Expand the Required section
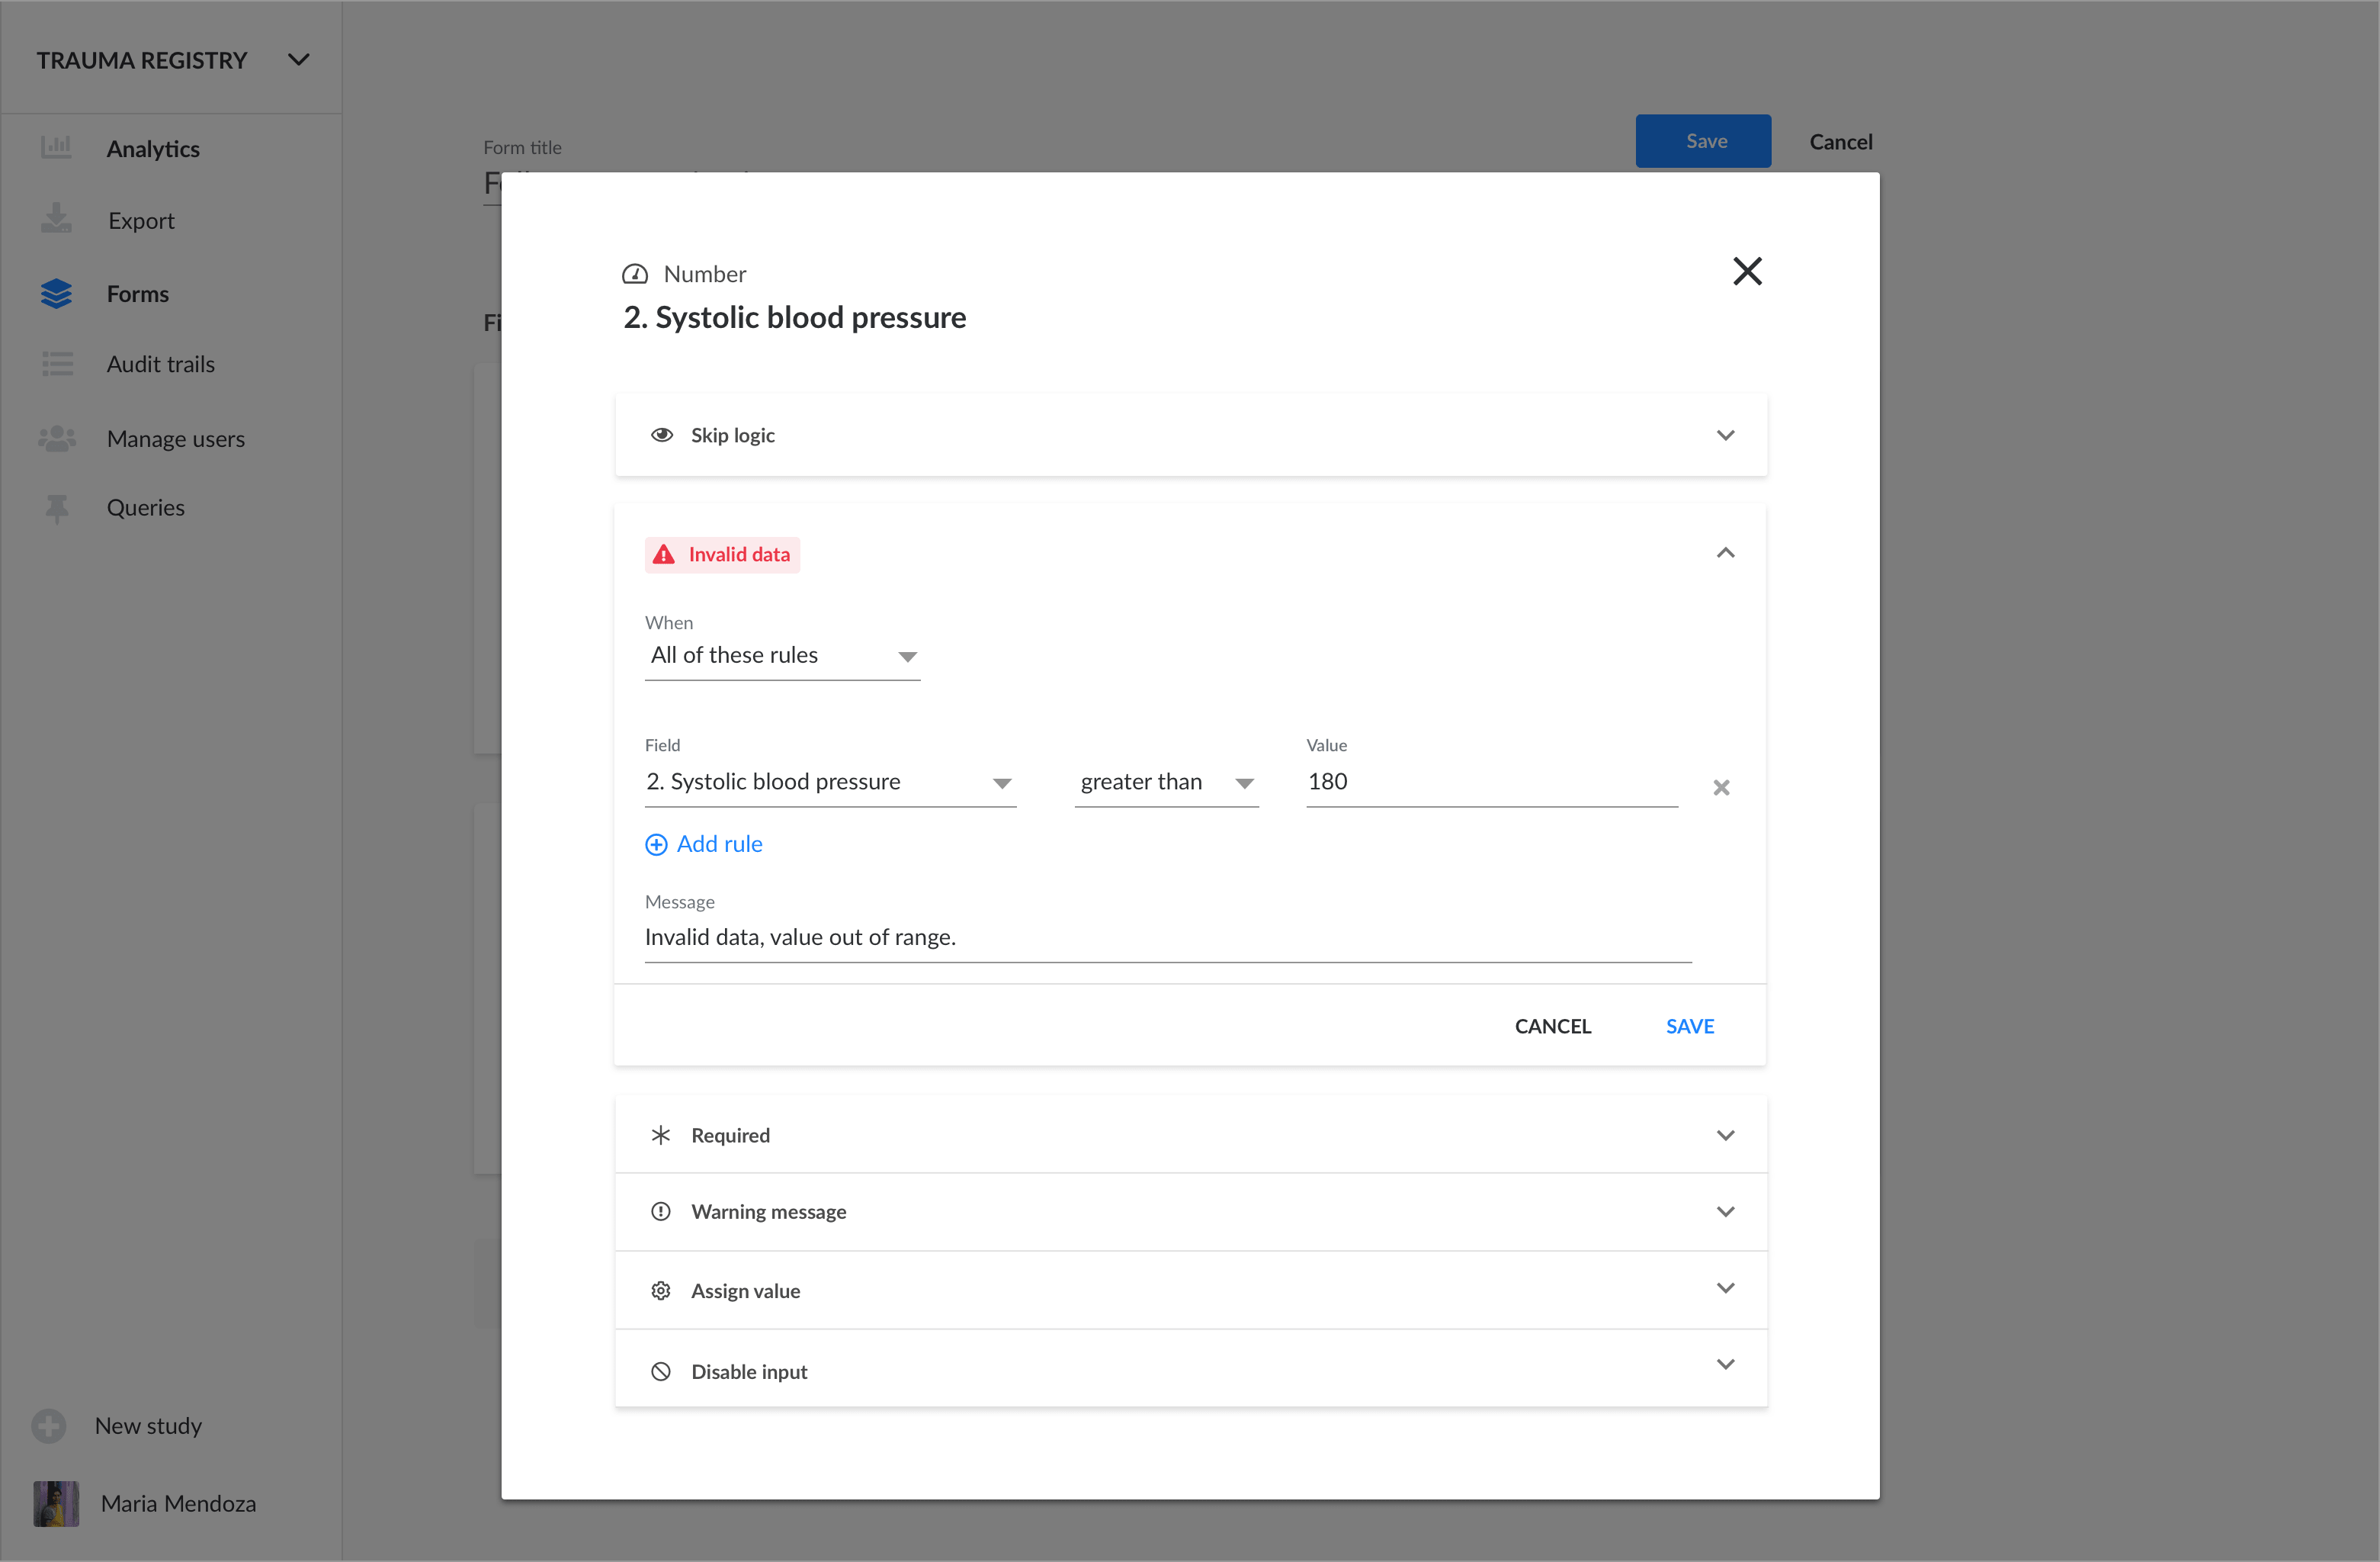Viewport: 2380px width, 1562px height. (x=1724, y=1135)
